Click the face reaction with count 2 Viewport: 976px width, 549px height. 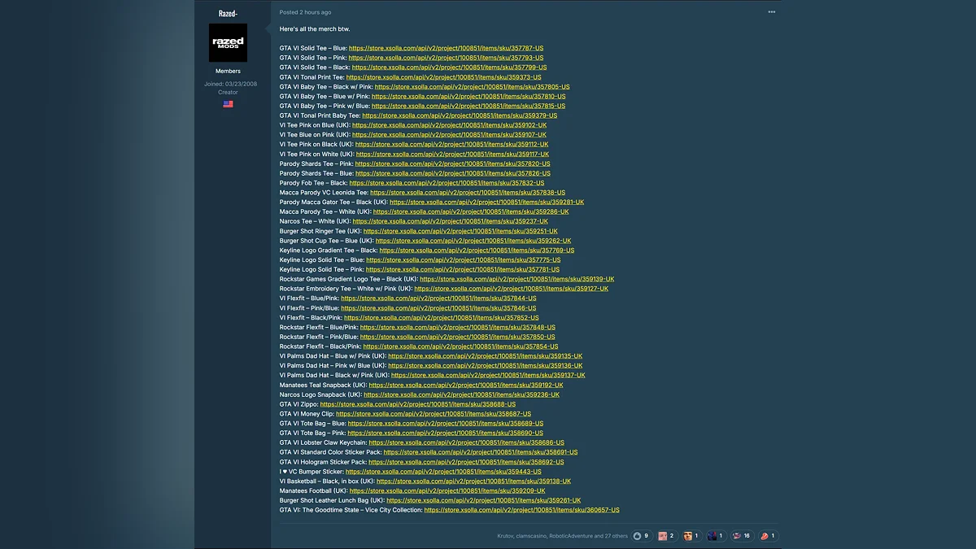tap(667, 536)
